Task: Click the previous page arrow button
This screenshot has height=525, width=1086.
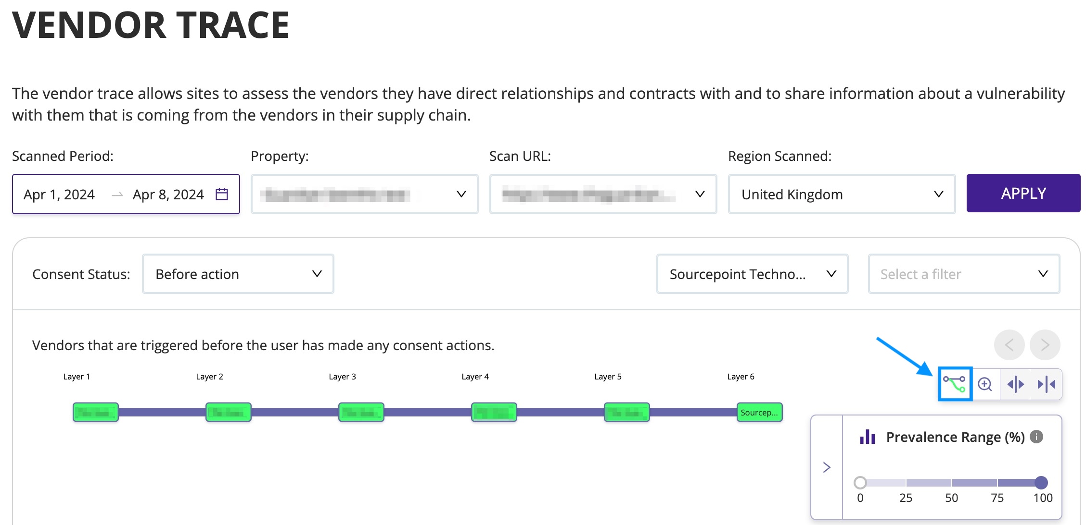Action: tap(1009, 345)
